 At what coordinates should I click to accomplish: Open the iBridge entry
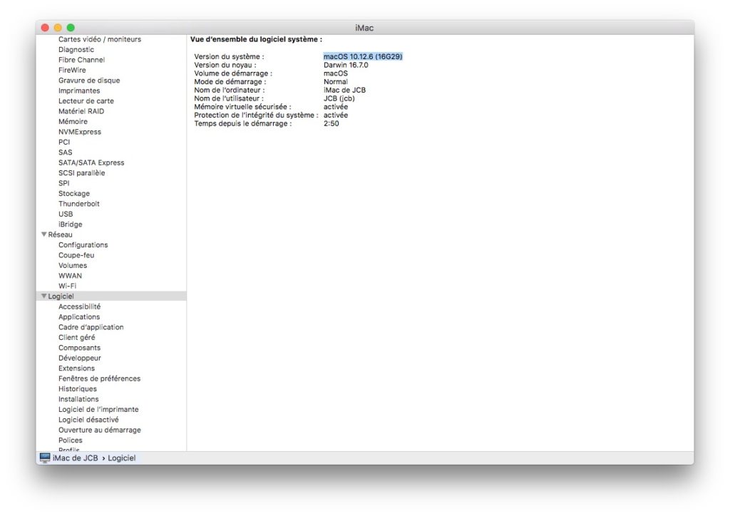click(71, 224)
